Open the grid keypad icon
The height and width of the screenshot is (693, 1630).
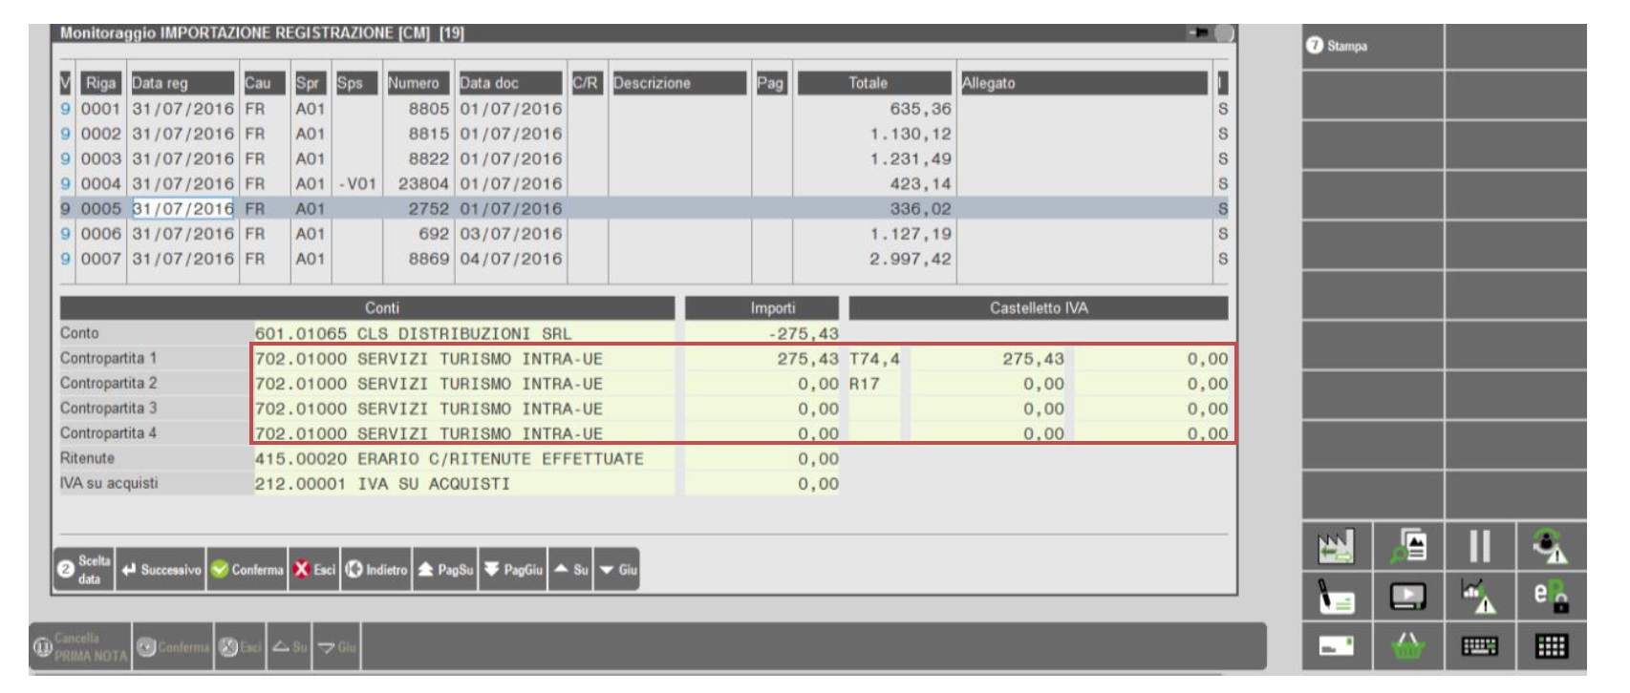[1551, 646]
